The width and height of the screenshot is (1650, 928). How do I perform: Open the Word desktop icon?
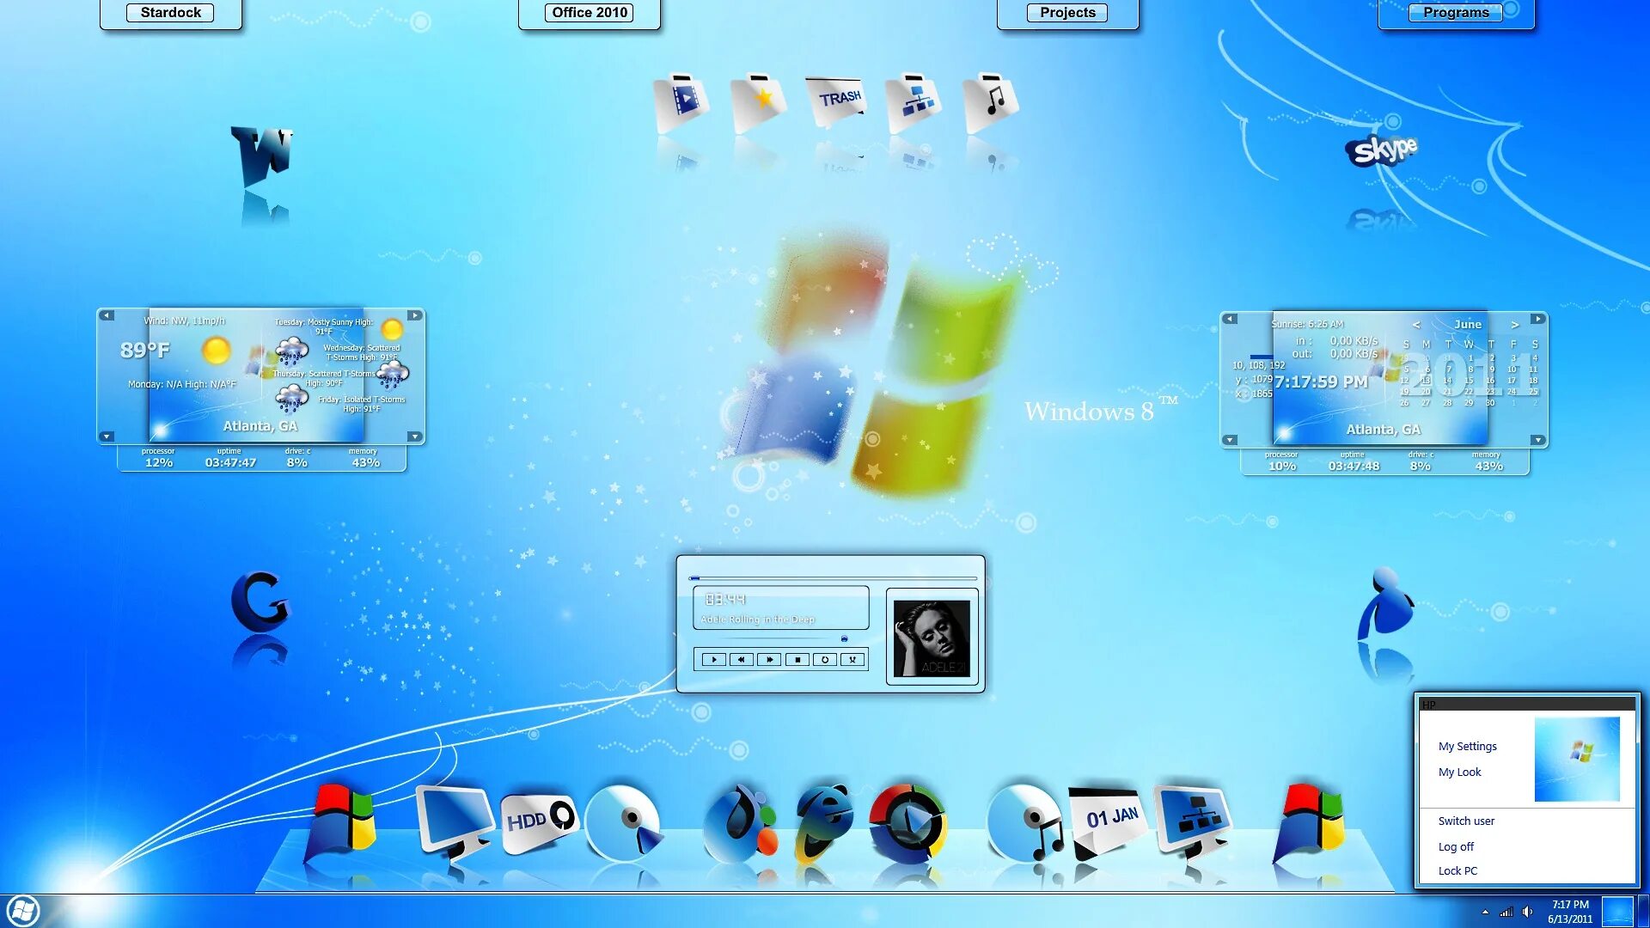tap(262, 155)
